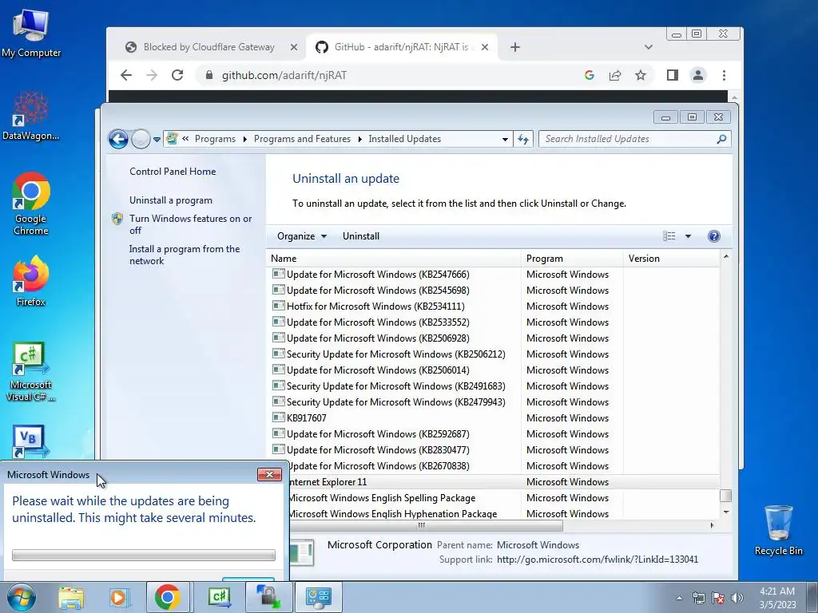Click Programs breadcrumb
The image size is (818, 613).
coord(215,139)
